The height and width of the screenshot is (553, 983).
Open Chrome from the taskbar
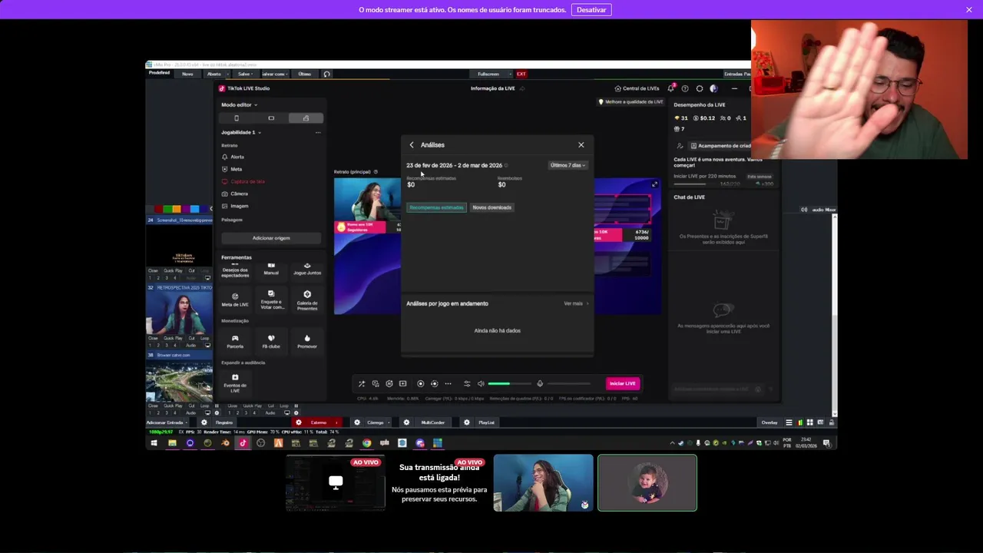pyautogui.click(x=366, y=443)
